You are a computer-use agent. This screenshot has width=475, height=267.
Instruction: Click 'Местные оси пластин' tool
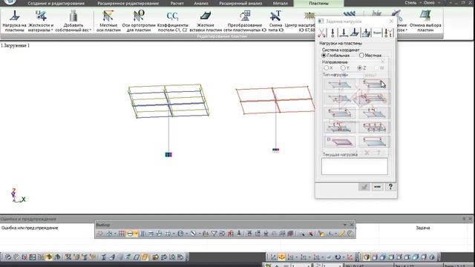[x=108, y=21]
